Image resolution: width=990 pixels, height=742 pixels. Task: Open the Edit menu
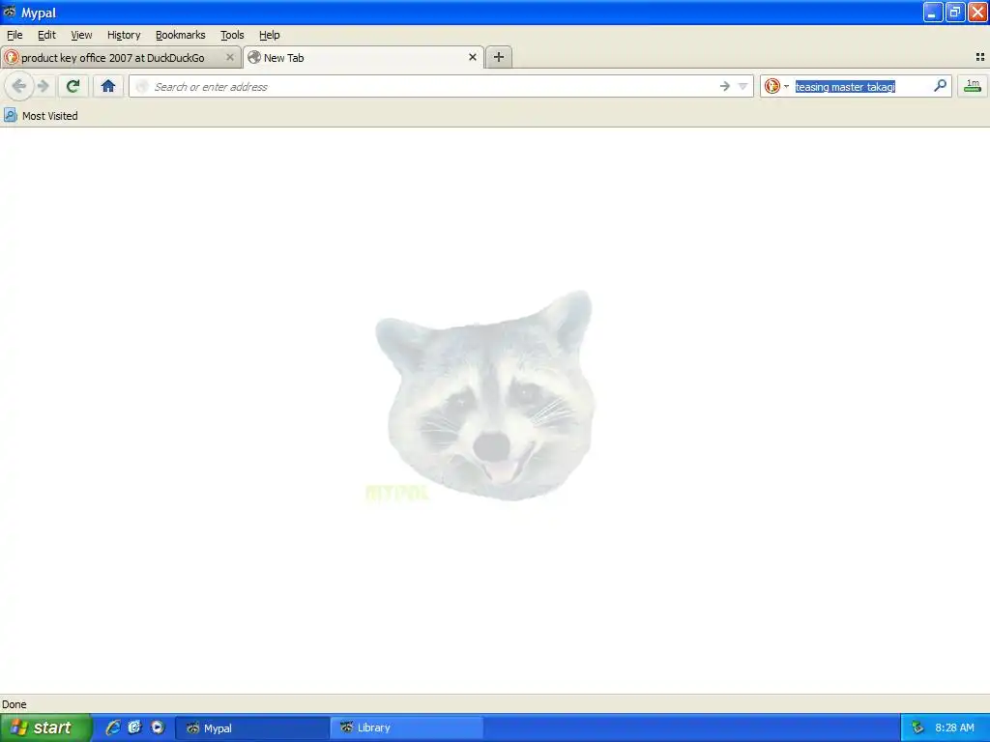[x=46, y=36]
